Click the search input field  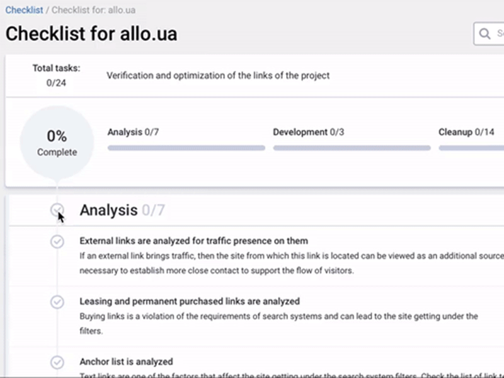pos(489,33)
